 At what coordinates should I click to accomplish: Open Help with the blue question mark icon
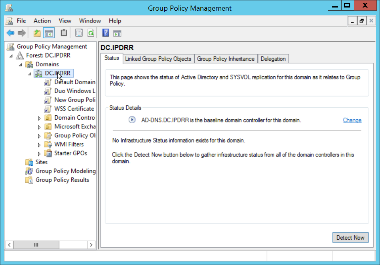106,33
